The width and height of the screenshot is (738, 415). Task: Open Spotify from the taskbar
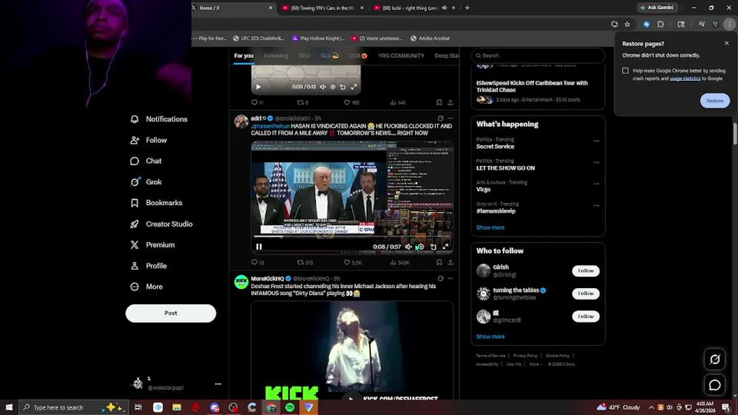(x=289, y=408)
